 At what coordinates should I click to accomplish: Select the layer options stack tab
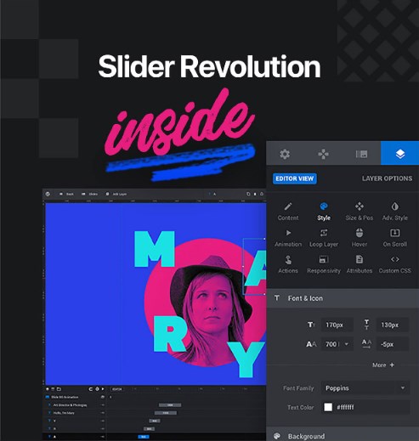399,153
